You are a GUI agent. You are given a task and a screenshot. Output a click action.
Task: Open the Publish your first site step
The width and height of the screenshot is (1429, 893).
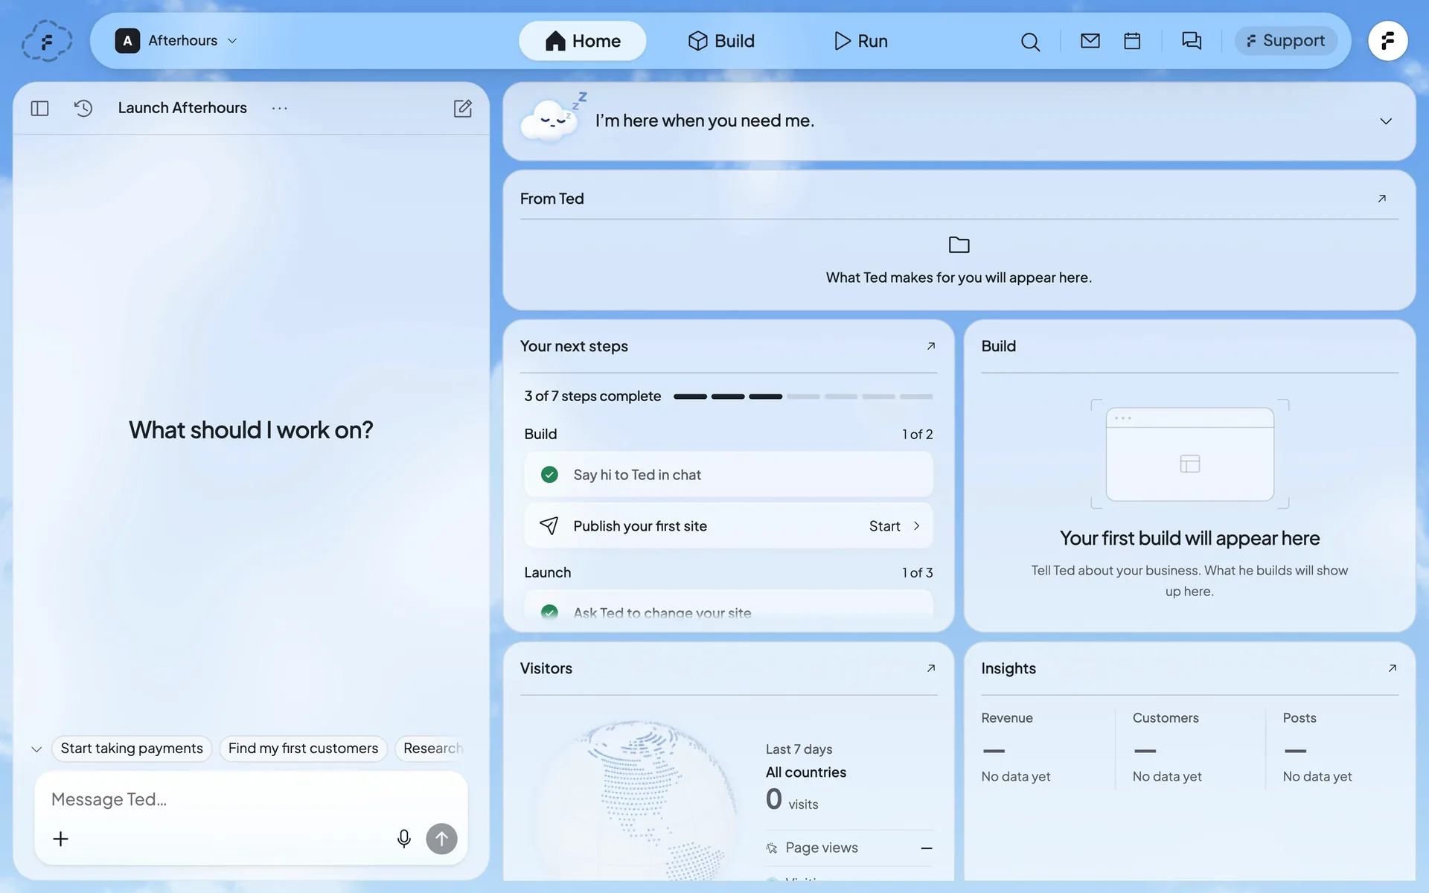pyautogui.click(x=728, y=526)
